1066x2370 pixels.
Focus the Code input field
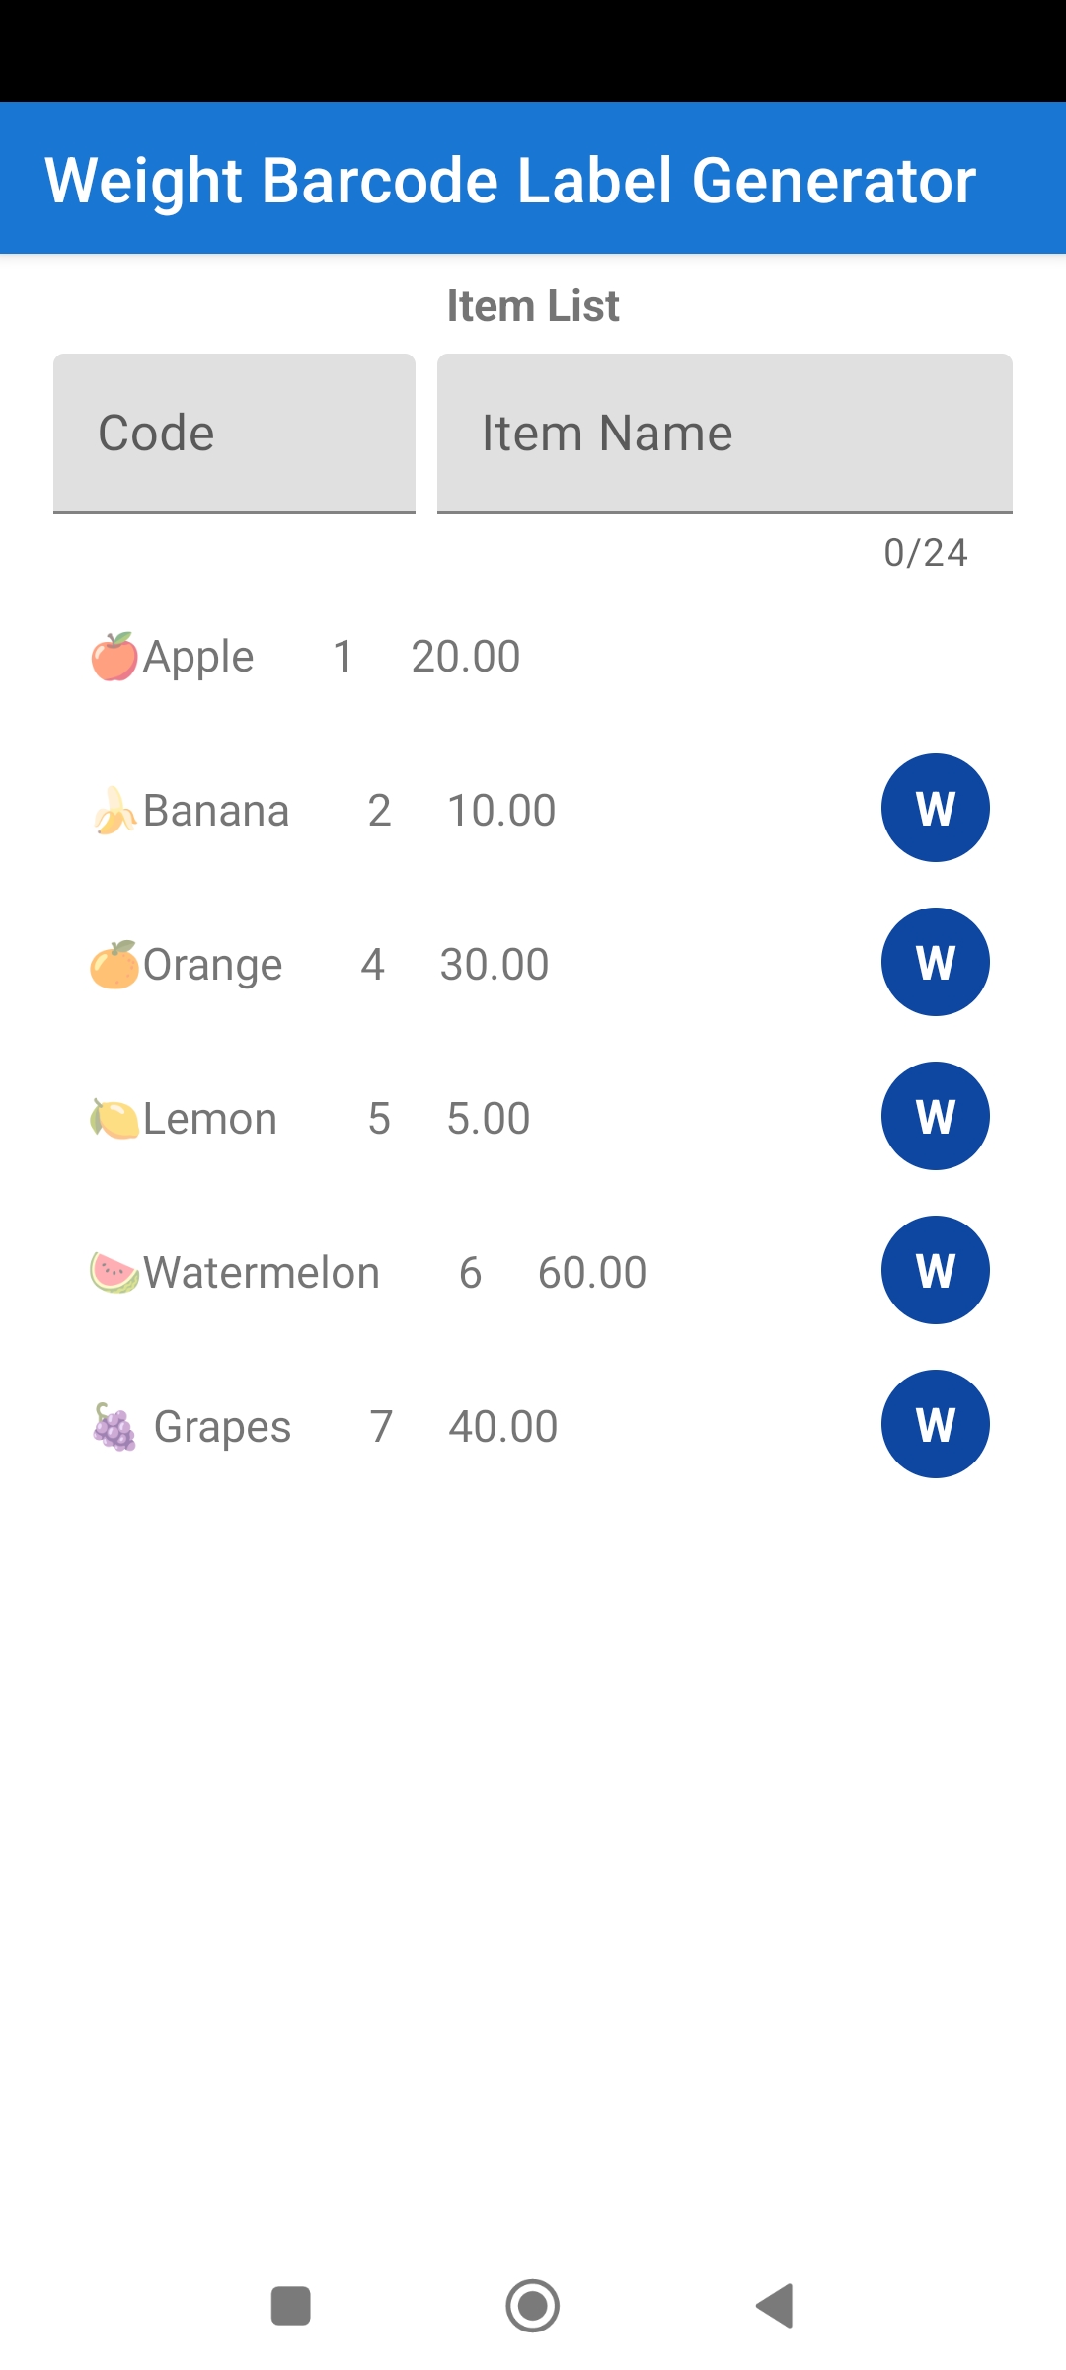coord(234,433)
